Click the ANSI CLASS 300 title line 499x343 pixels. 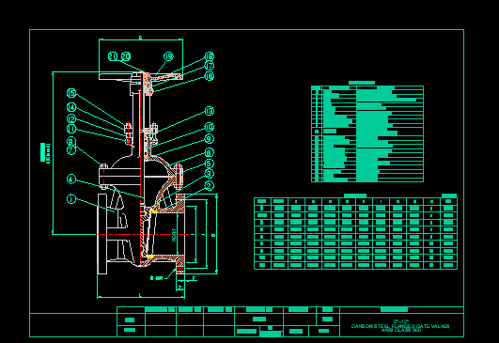tap(401, 330)
